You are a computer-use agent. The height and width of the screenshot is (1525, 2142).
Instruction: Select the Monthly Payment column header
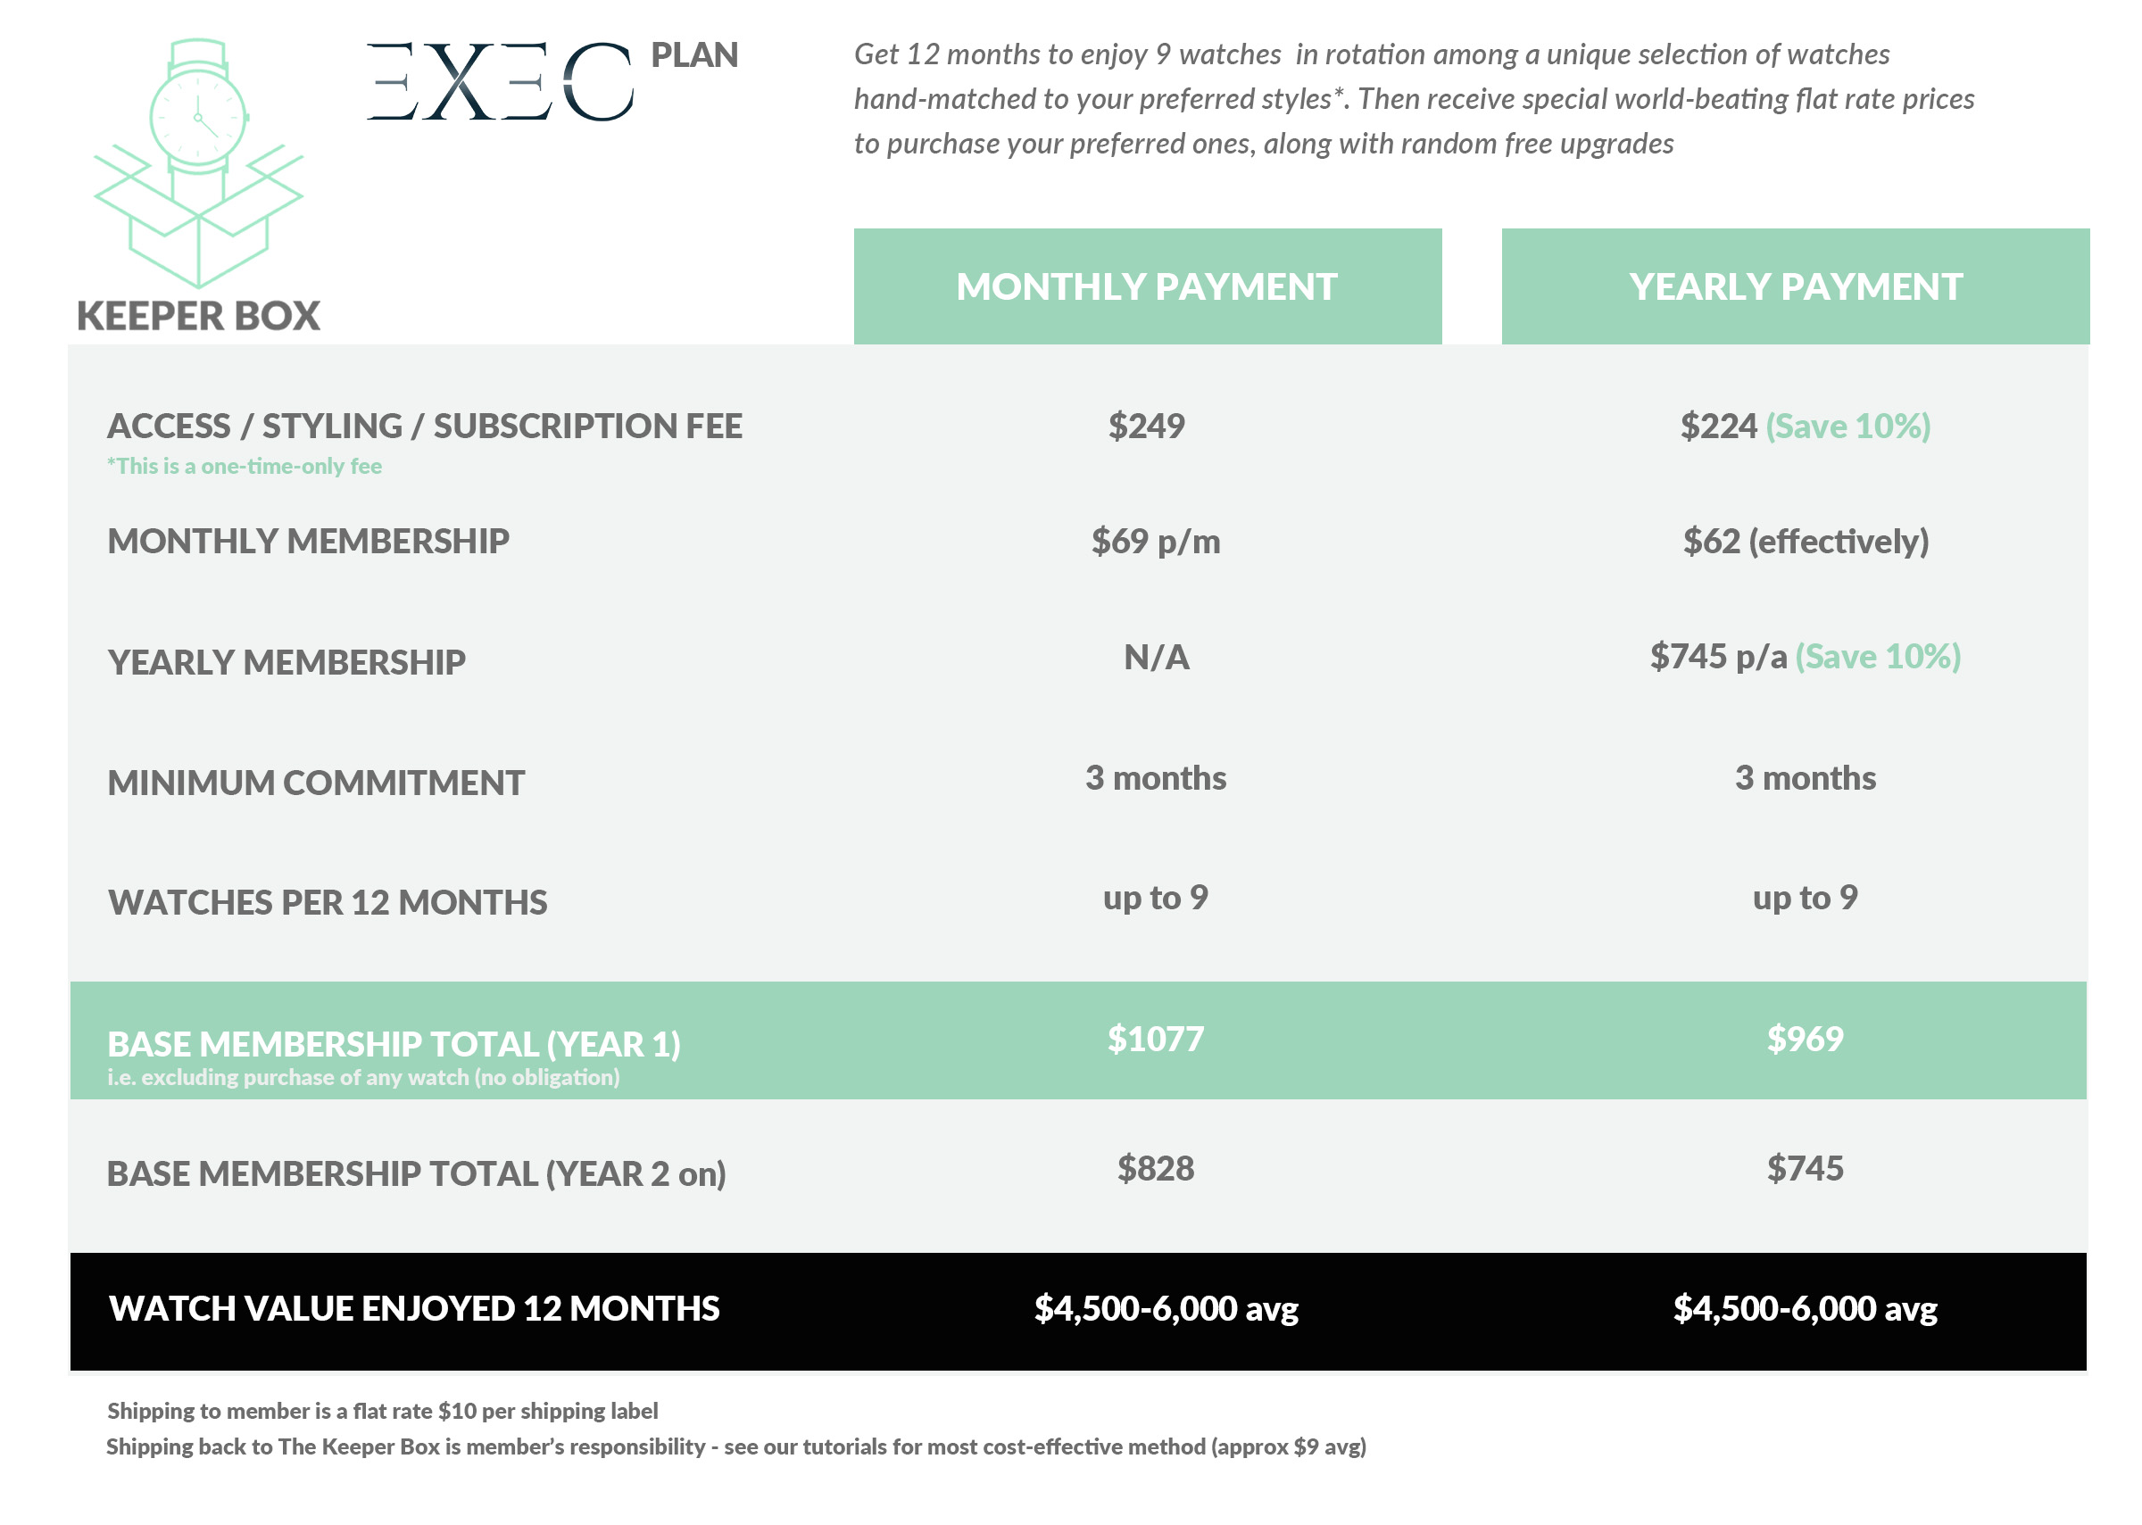coord(1147,286)
